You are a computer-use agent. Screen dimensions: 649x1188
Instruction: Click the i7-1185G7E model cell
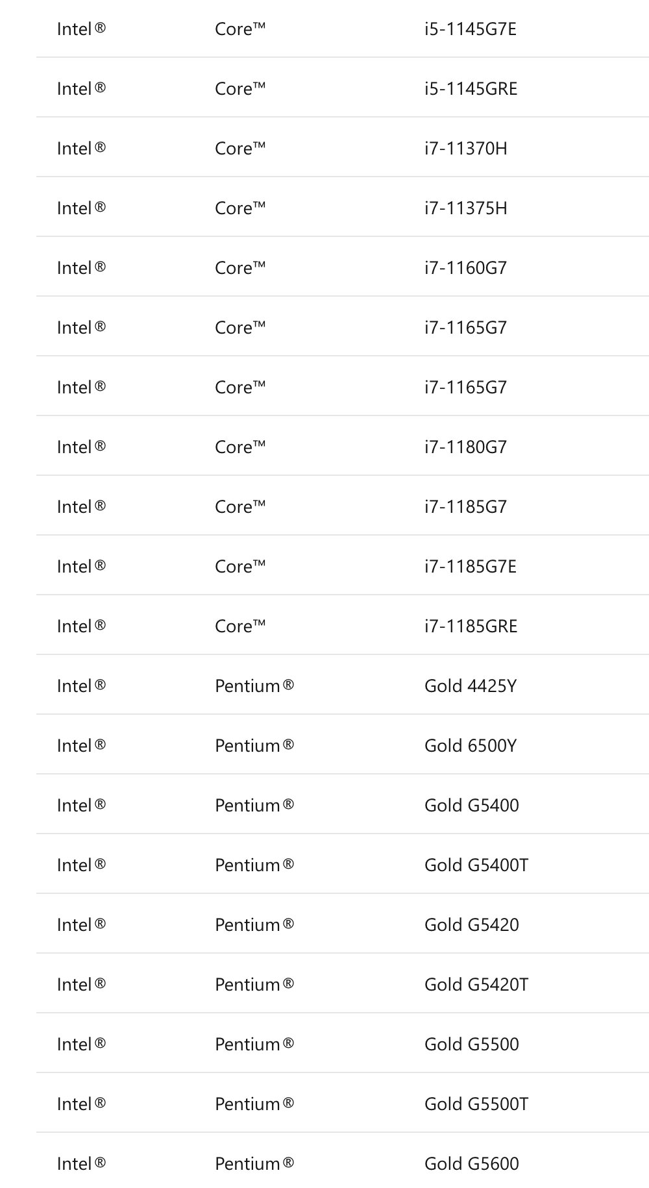coord(471,567)
